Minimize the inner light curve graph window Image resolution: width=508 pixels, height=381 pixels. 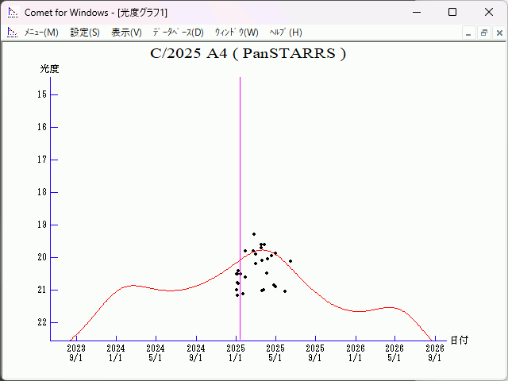(x=469, y=33)
